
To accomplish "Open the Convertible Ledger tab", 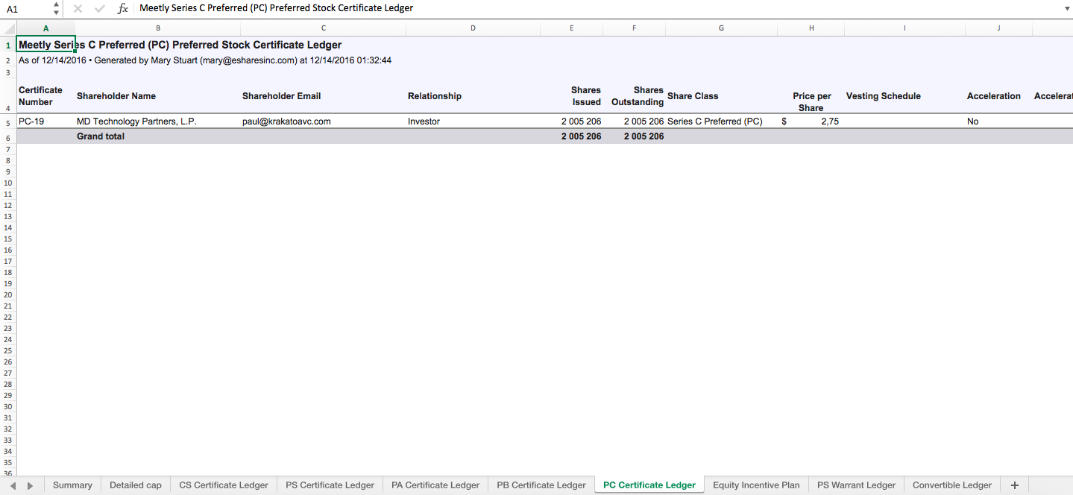I will 952,485.
